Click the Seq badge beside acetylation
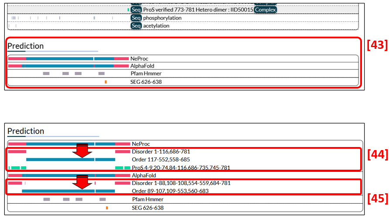Viewport: 389px width, 219px height. (x=136, y=26)
